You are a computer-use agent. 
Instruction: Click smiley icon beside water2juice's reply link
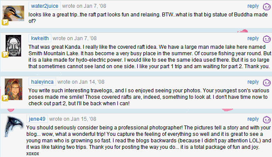point(267,7)
